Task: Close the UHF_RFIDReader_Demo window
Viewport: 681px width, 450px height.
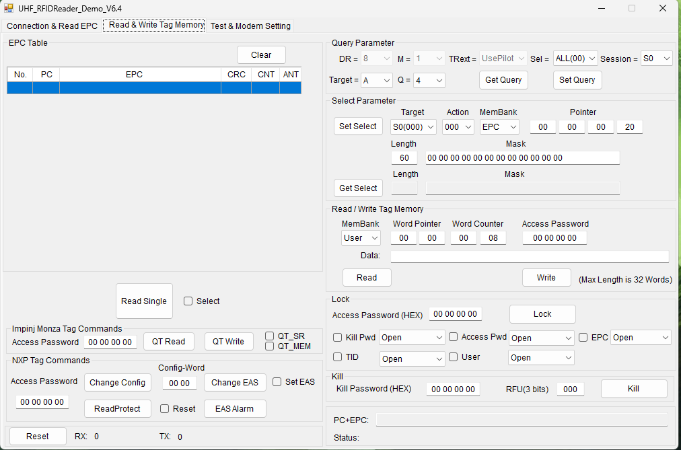Action: (x=663, y=8)
